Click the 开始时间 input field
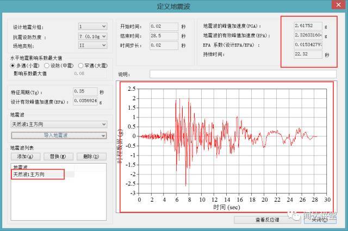The width and height of the screenshot is (348, 231). coord(164,27)
